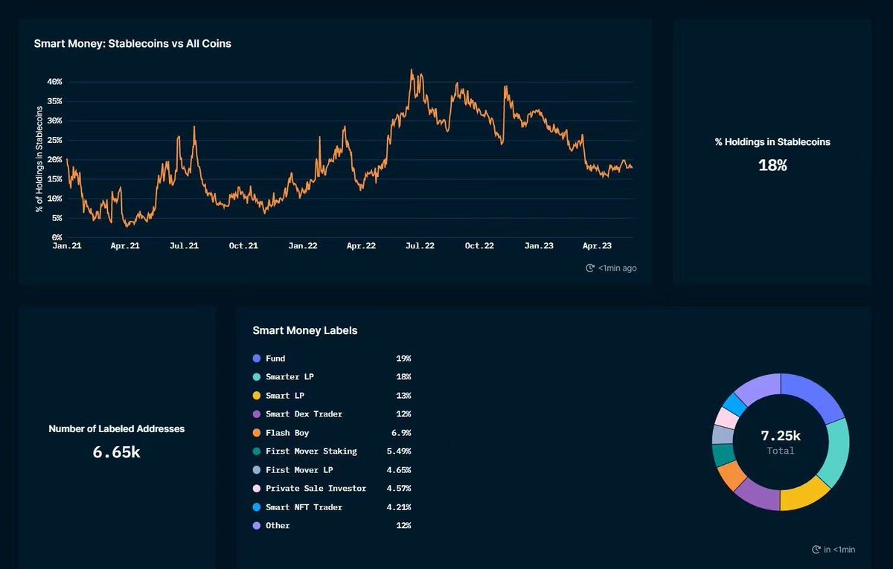893x569 pixels.
Task: Click the Smarter LP legend color dot
Action: pyautogui.click(x=257, y=377)
